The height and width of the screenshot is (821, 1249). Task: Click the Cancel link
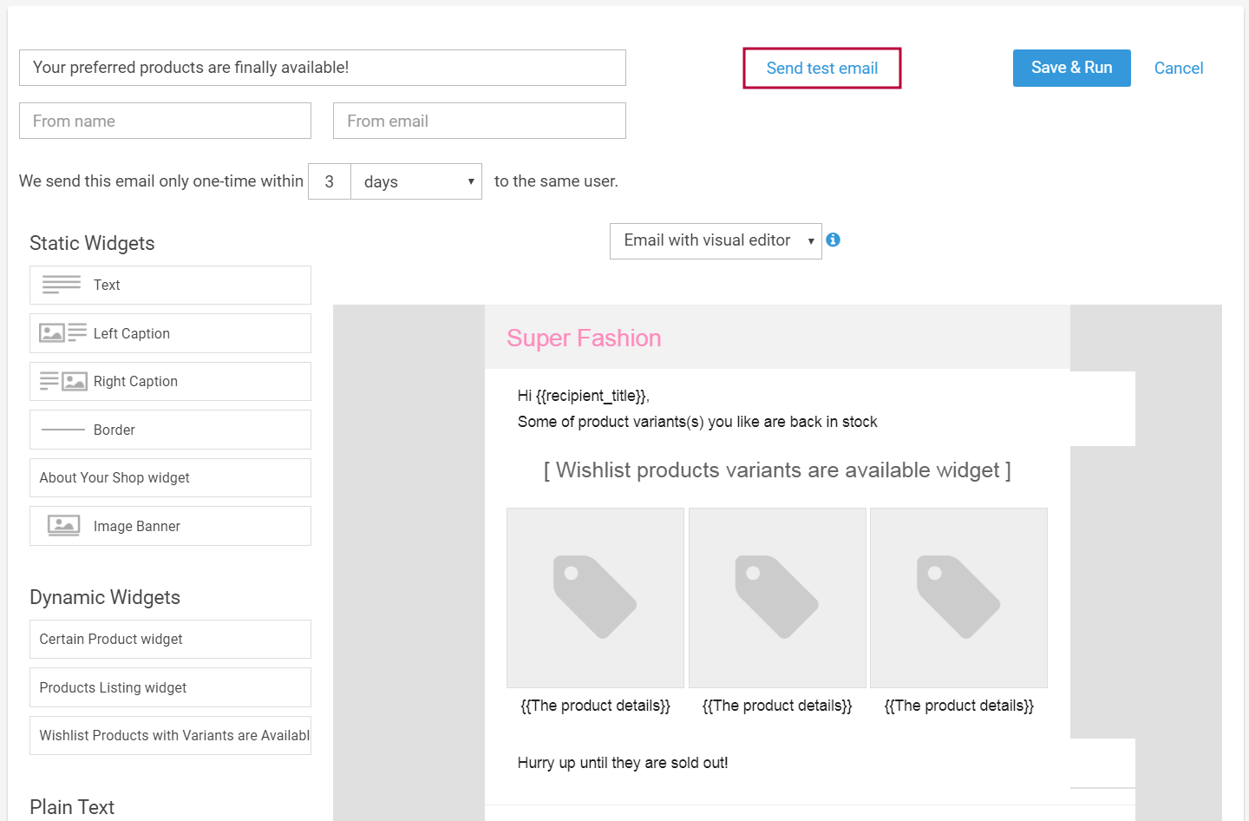coord(1179,69)
